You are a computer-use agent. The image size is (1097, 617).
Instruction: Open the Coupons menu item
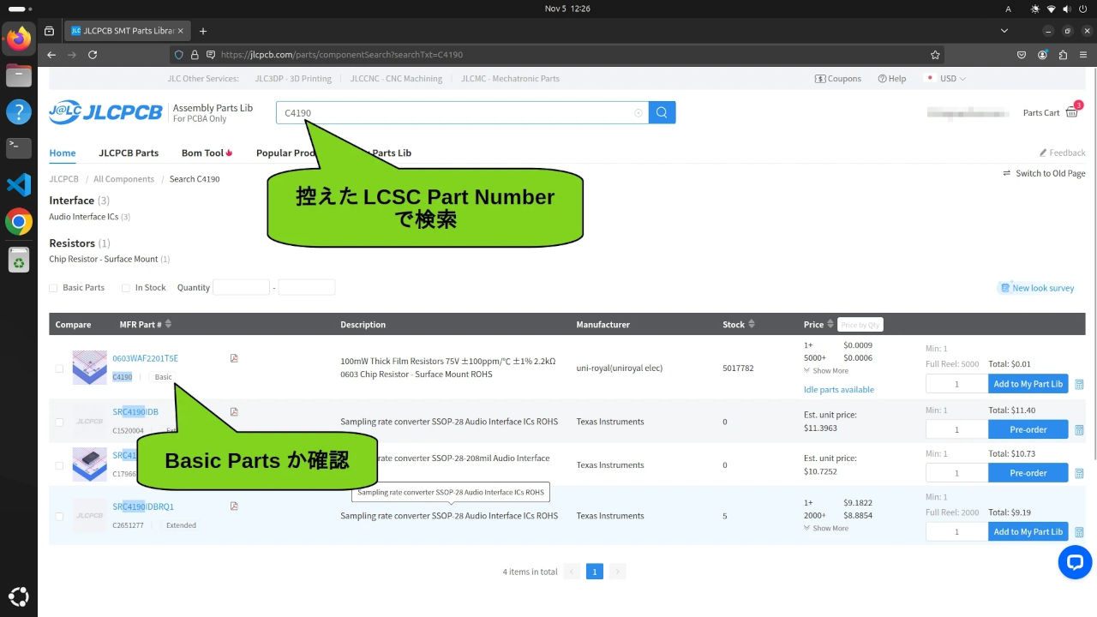pyautogui.click(x=838, y=78)
